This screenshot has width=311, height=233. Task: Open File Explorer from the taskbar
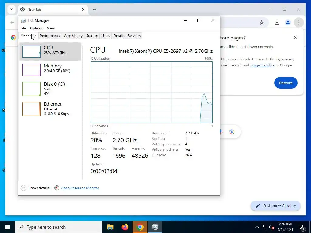[x=110, y=227]
